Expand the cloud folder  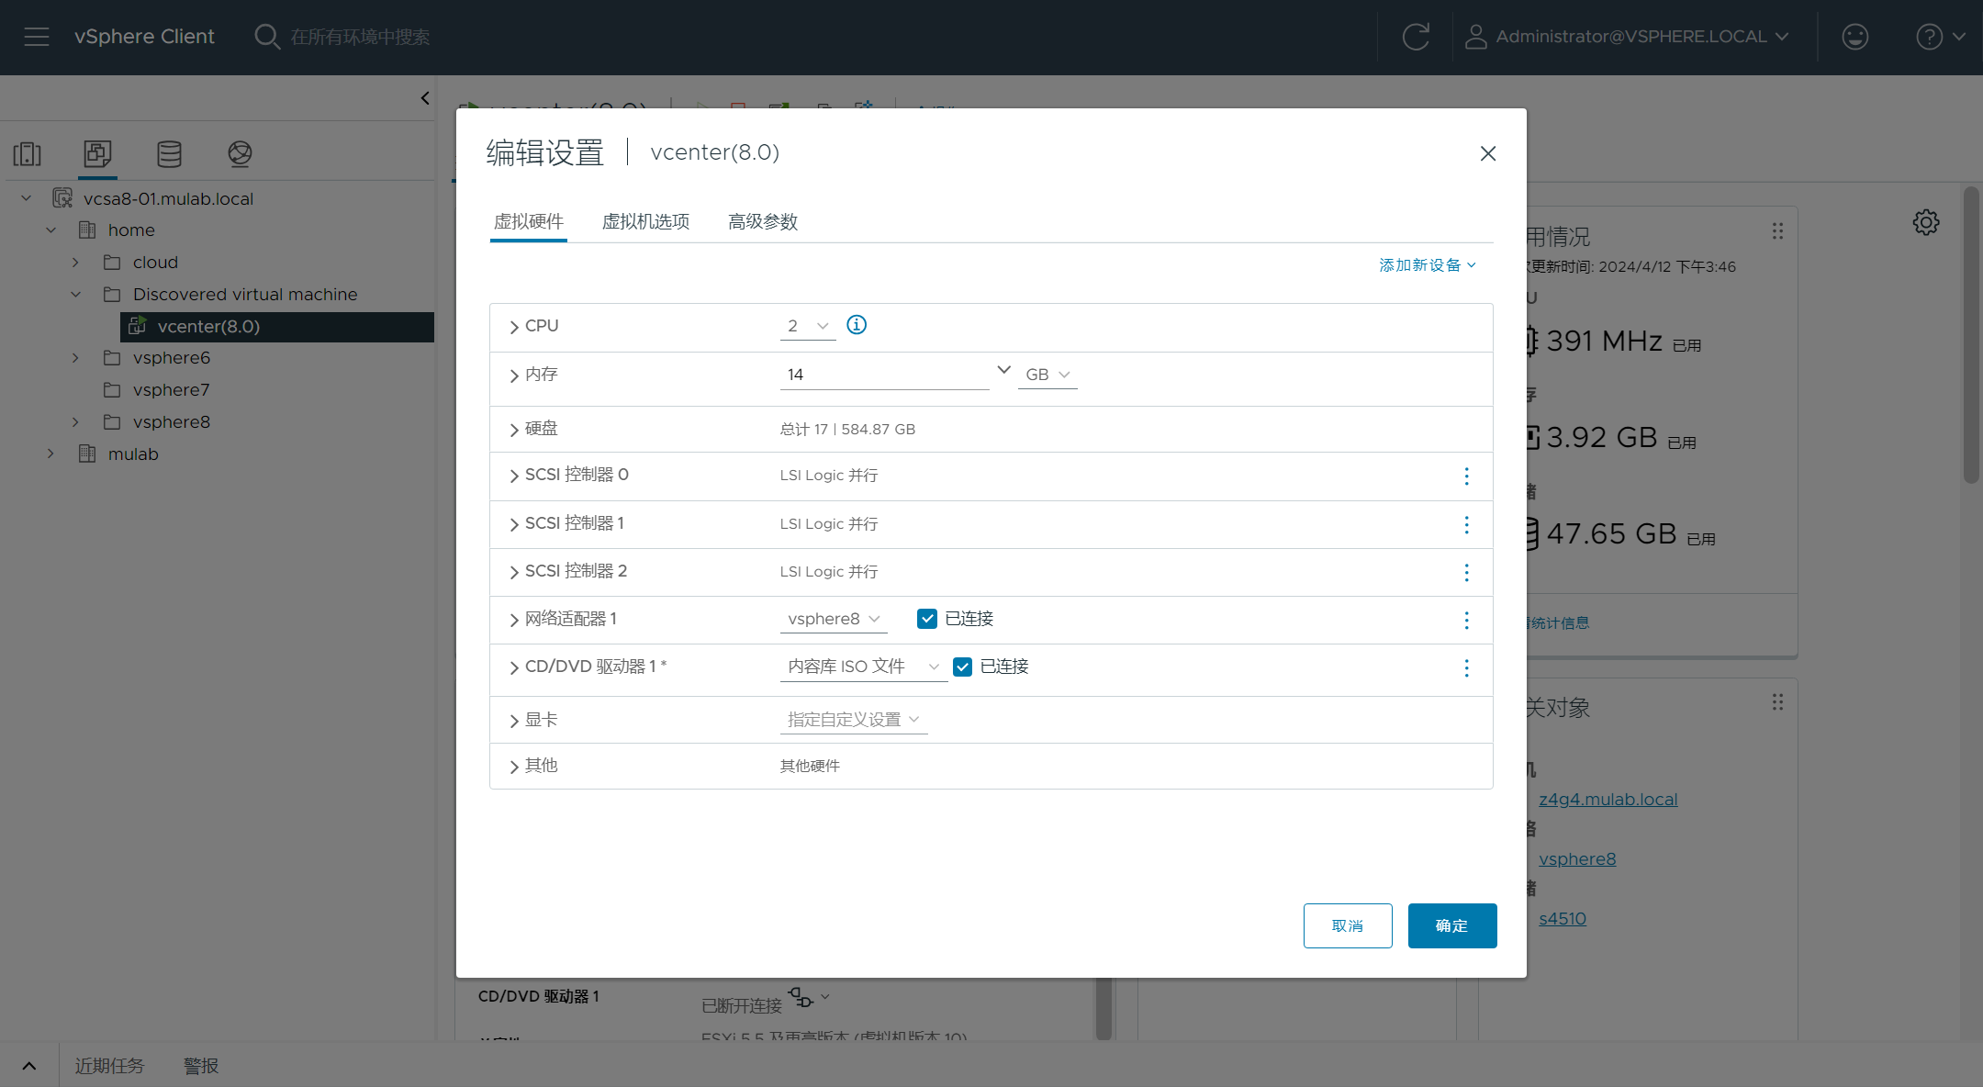[x=75, y=263]
